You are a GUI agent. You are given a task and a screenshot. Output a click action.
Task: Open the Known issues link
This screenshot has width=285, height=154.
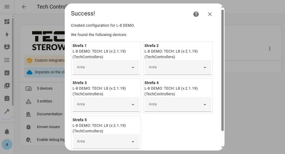point(48,127)
